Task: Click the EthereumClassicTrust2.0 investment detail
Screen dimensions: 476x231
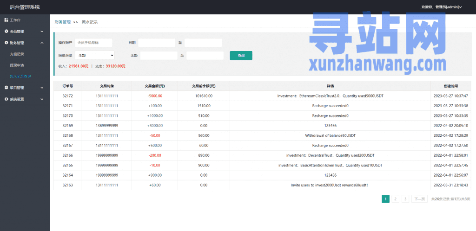Action: [x=331, y=96]
